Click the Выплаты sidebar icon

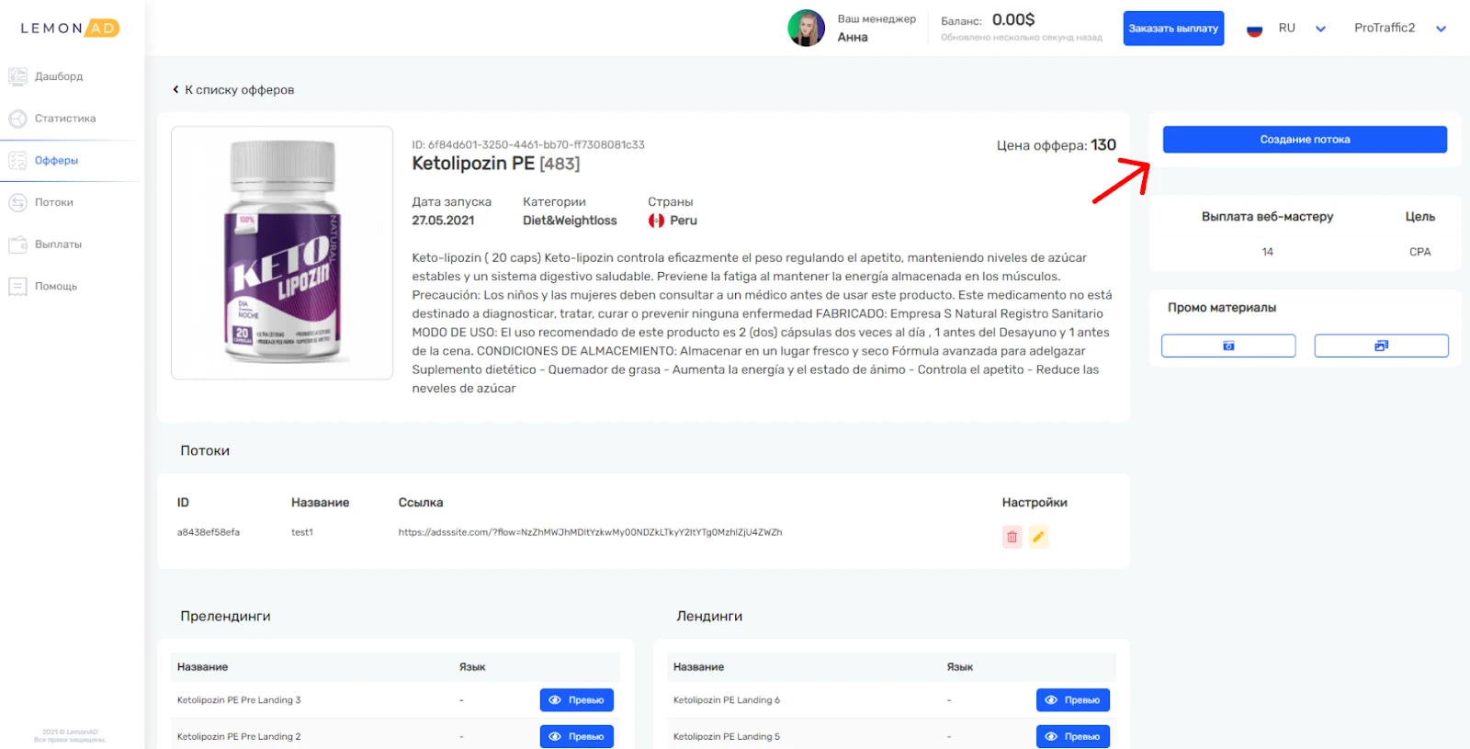point(17,244)
